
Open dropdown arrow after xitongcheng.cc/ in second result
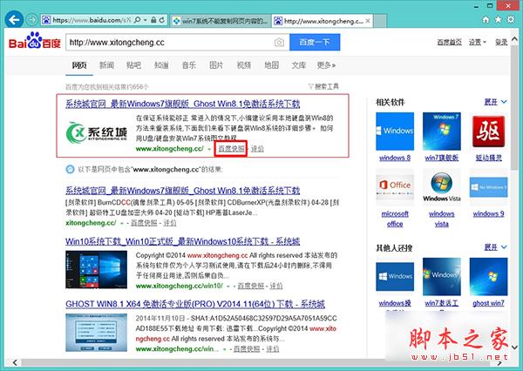click(122, 223)
